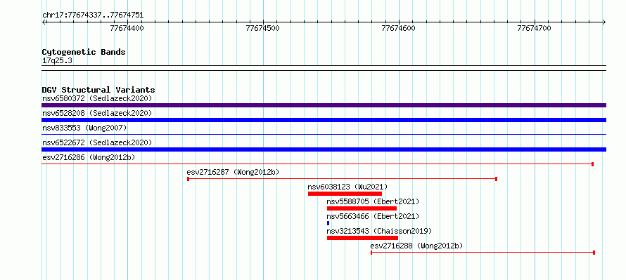Click ruler position 77674400
626x280 pixels.
tap(127, 28)
